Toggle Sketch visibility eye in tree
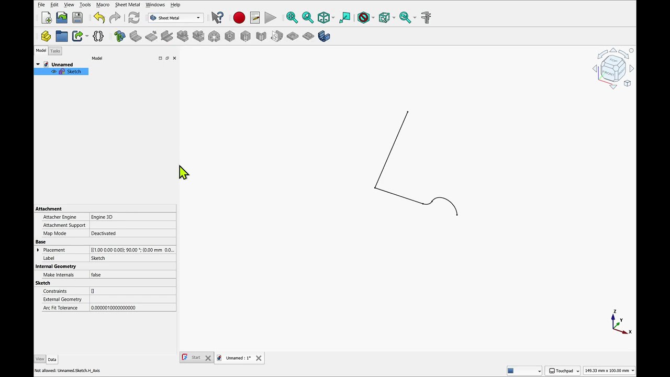Image resolution: width=670 pixels, height=377 pixels. coord(53,72)
